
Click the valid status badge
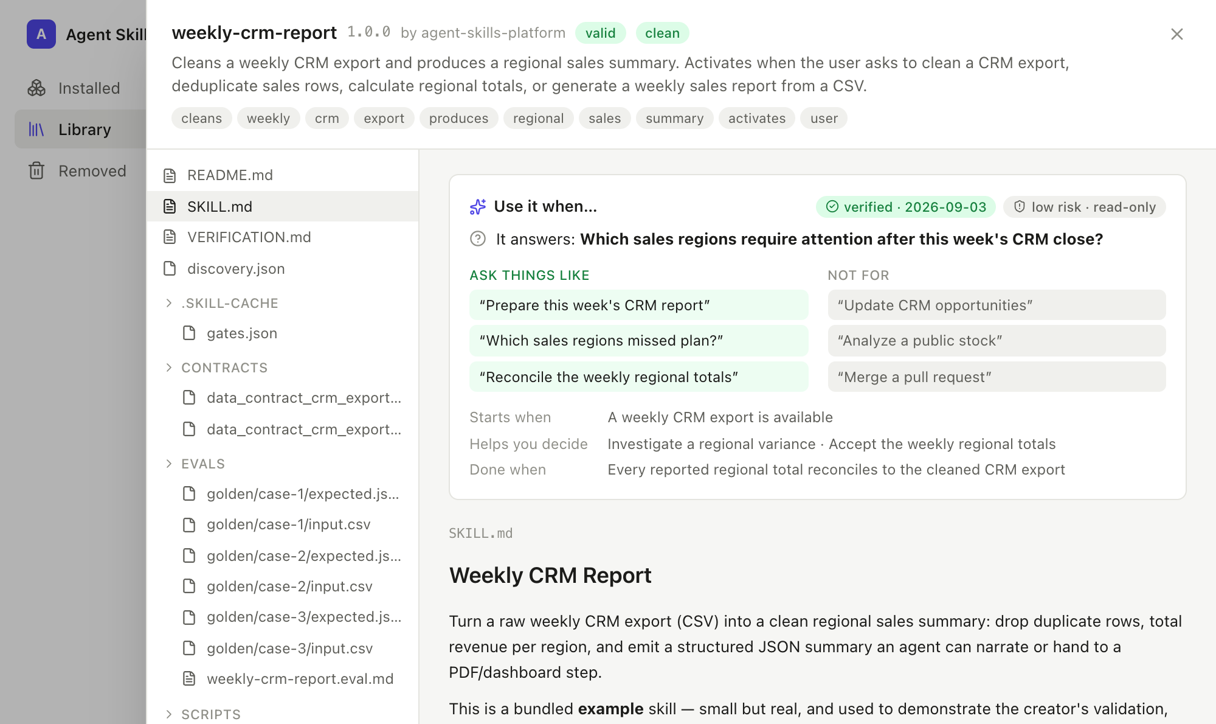pos(600,33)
